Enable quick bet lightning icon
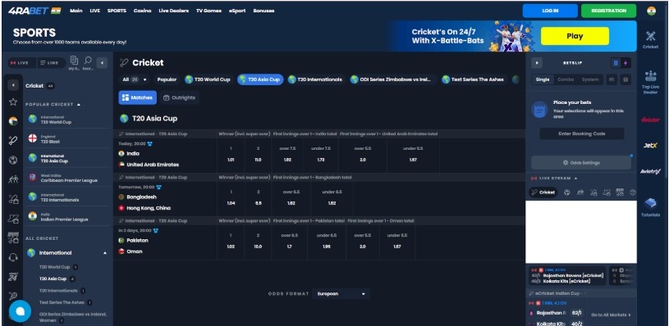 click(626, 63)
